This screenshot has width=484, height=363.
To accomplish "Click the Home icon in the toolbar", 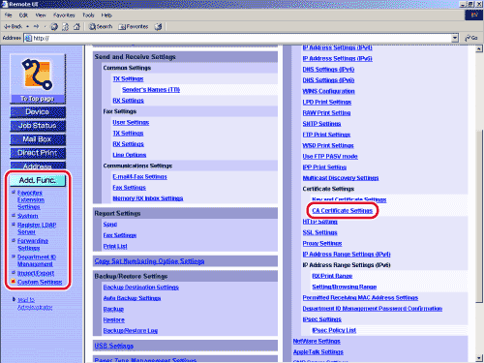I will tap(76, 26).
